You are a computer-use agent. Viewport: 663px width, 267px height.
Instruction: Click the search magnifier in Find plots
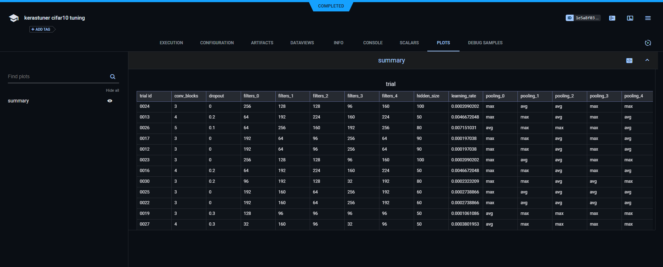113,77
